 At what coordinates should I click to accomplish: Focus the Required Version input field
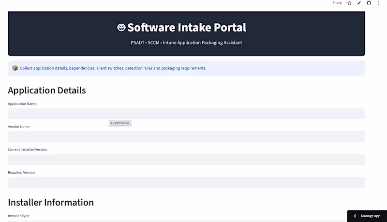186,182
